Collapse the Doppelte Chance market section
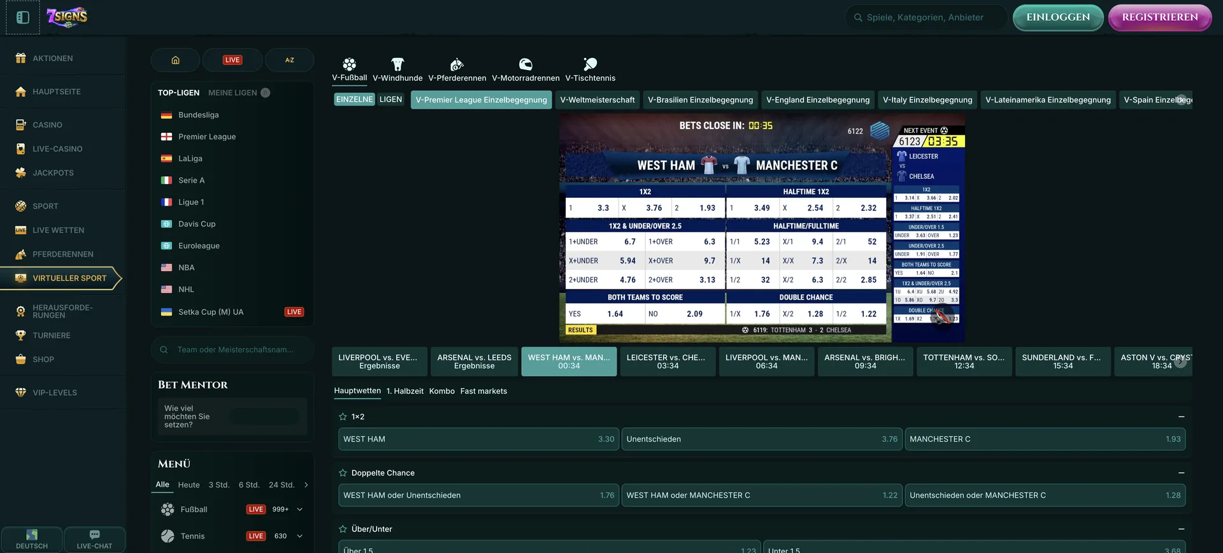Image resolution: width=1223 pixels, height=553 pixels. [x=1182, y=473]
